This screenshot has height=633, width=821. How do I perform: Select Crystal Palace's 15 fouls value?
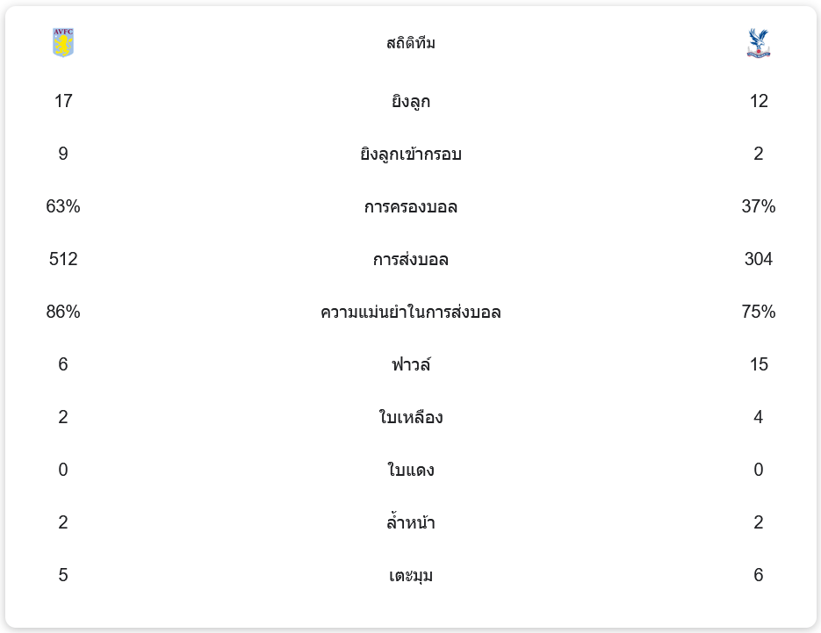click(759, 364)
